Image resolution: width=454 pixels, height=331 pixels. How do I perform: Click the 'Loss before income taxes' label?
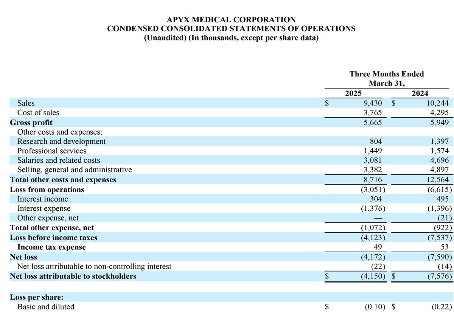coord(54,238)
